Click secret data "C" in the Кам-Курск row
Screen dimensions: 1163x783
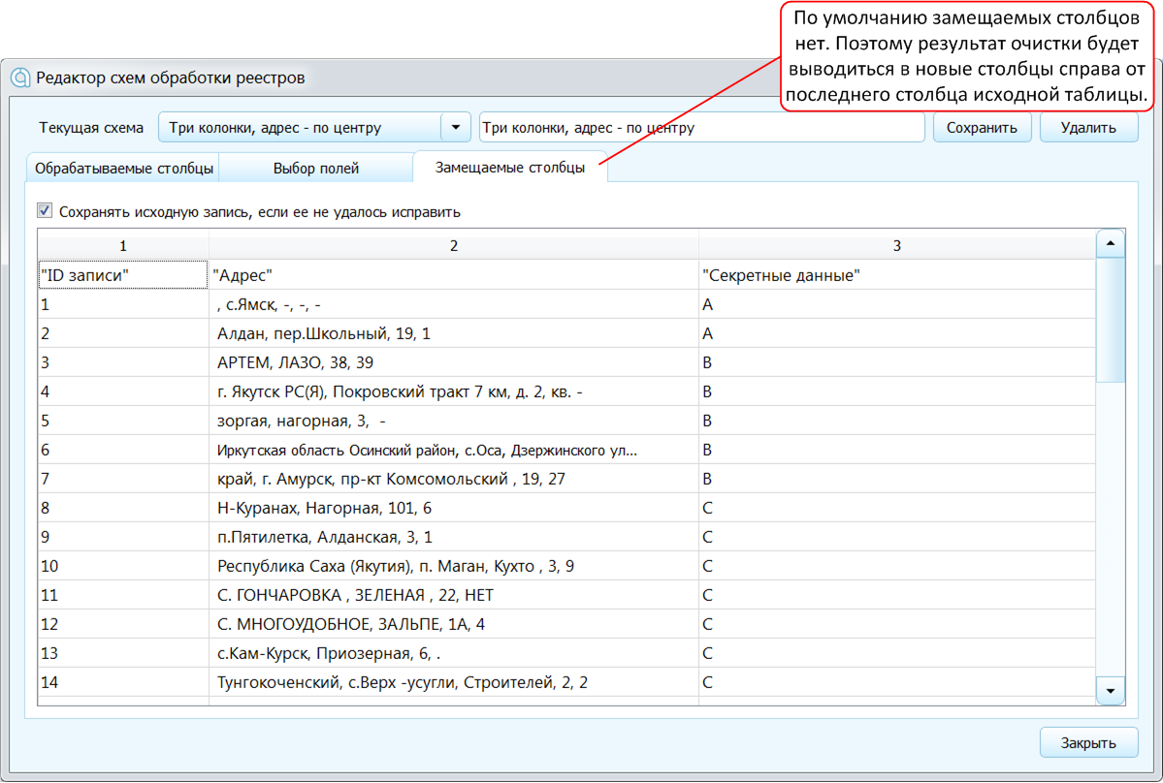[x=896, y=652]
